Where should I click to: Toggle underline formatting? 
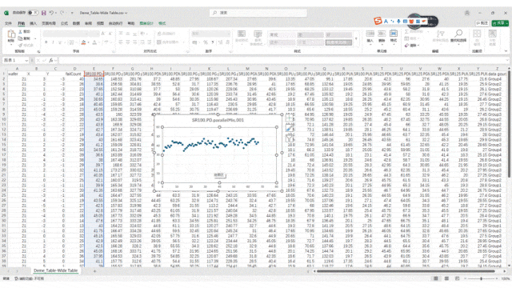tap(60, 42)
